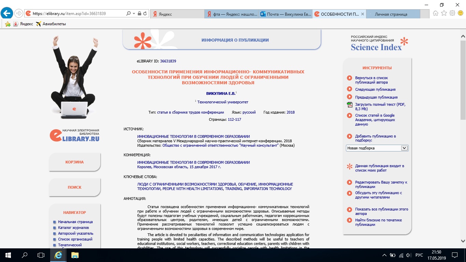
Task: Switch to the 'Яндекс' browser tab
Action: point(177,14)
